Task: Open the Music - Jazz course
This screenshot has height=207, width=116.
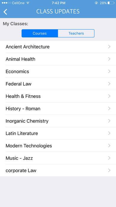Action: pos(58,158)
